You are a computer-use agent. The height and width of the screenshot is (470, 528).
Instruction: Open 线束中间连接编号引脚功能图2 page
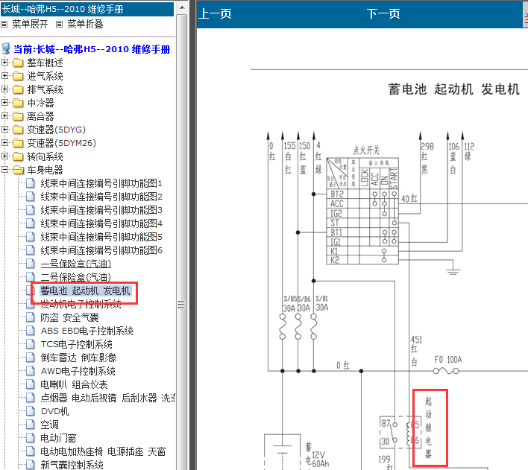101,197
